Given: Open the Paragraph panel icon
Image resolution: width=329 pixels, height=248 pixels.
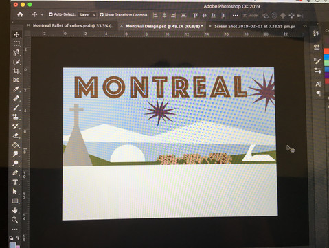Looking at the screenshot, I should coord(319,93).
